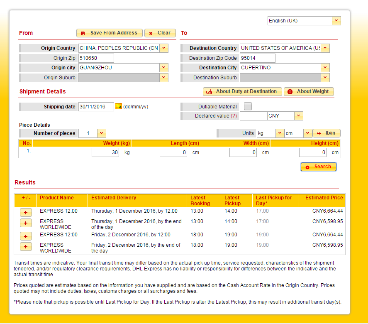Expand EXPRESS WORLDWIDE row delivering Friday
Image resolution: width=368 pixels, height=324 pixels.
click(x=26, y=246)
